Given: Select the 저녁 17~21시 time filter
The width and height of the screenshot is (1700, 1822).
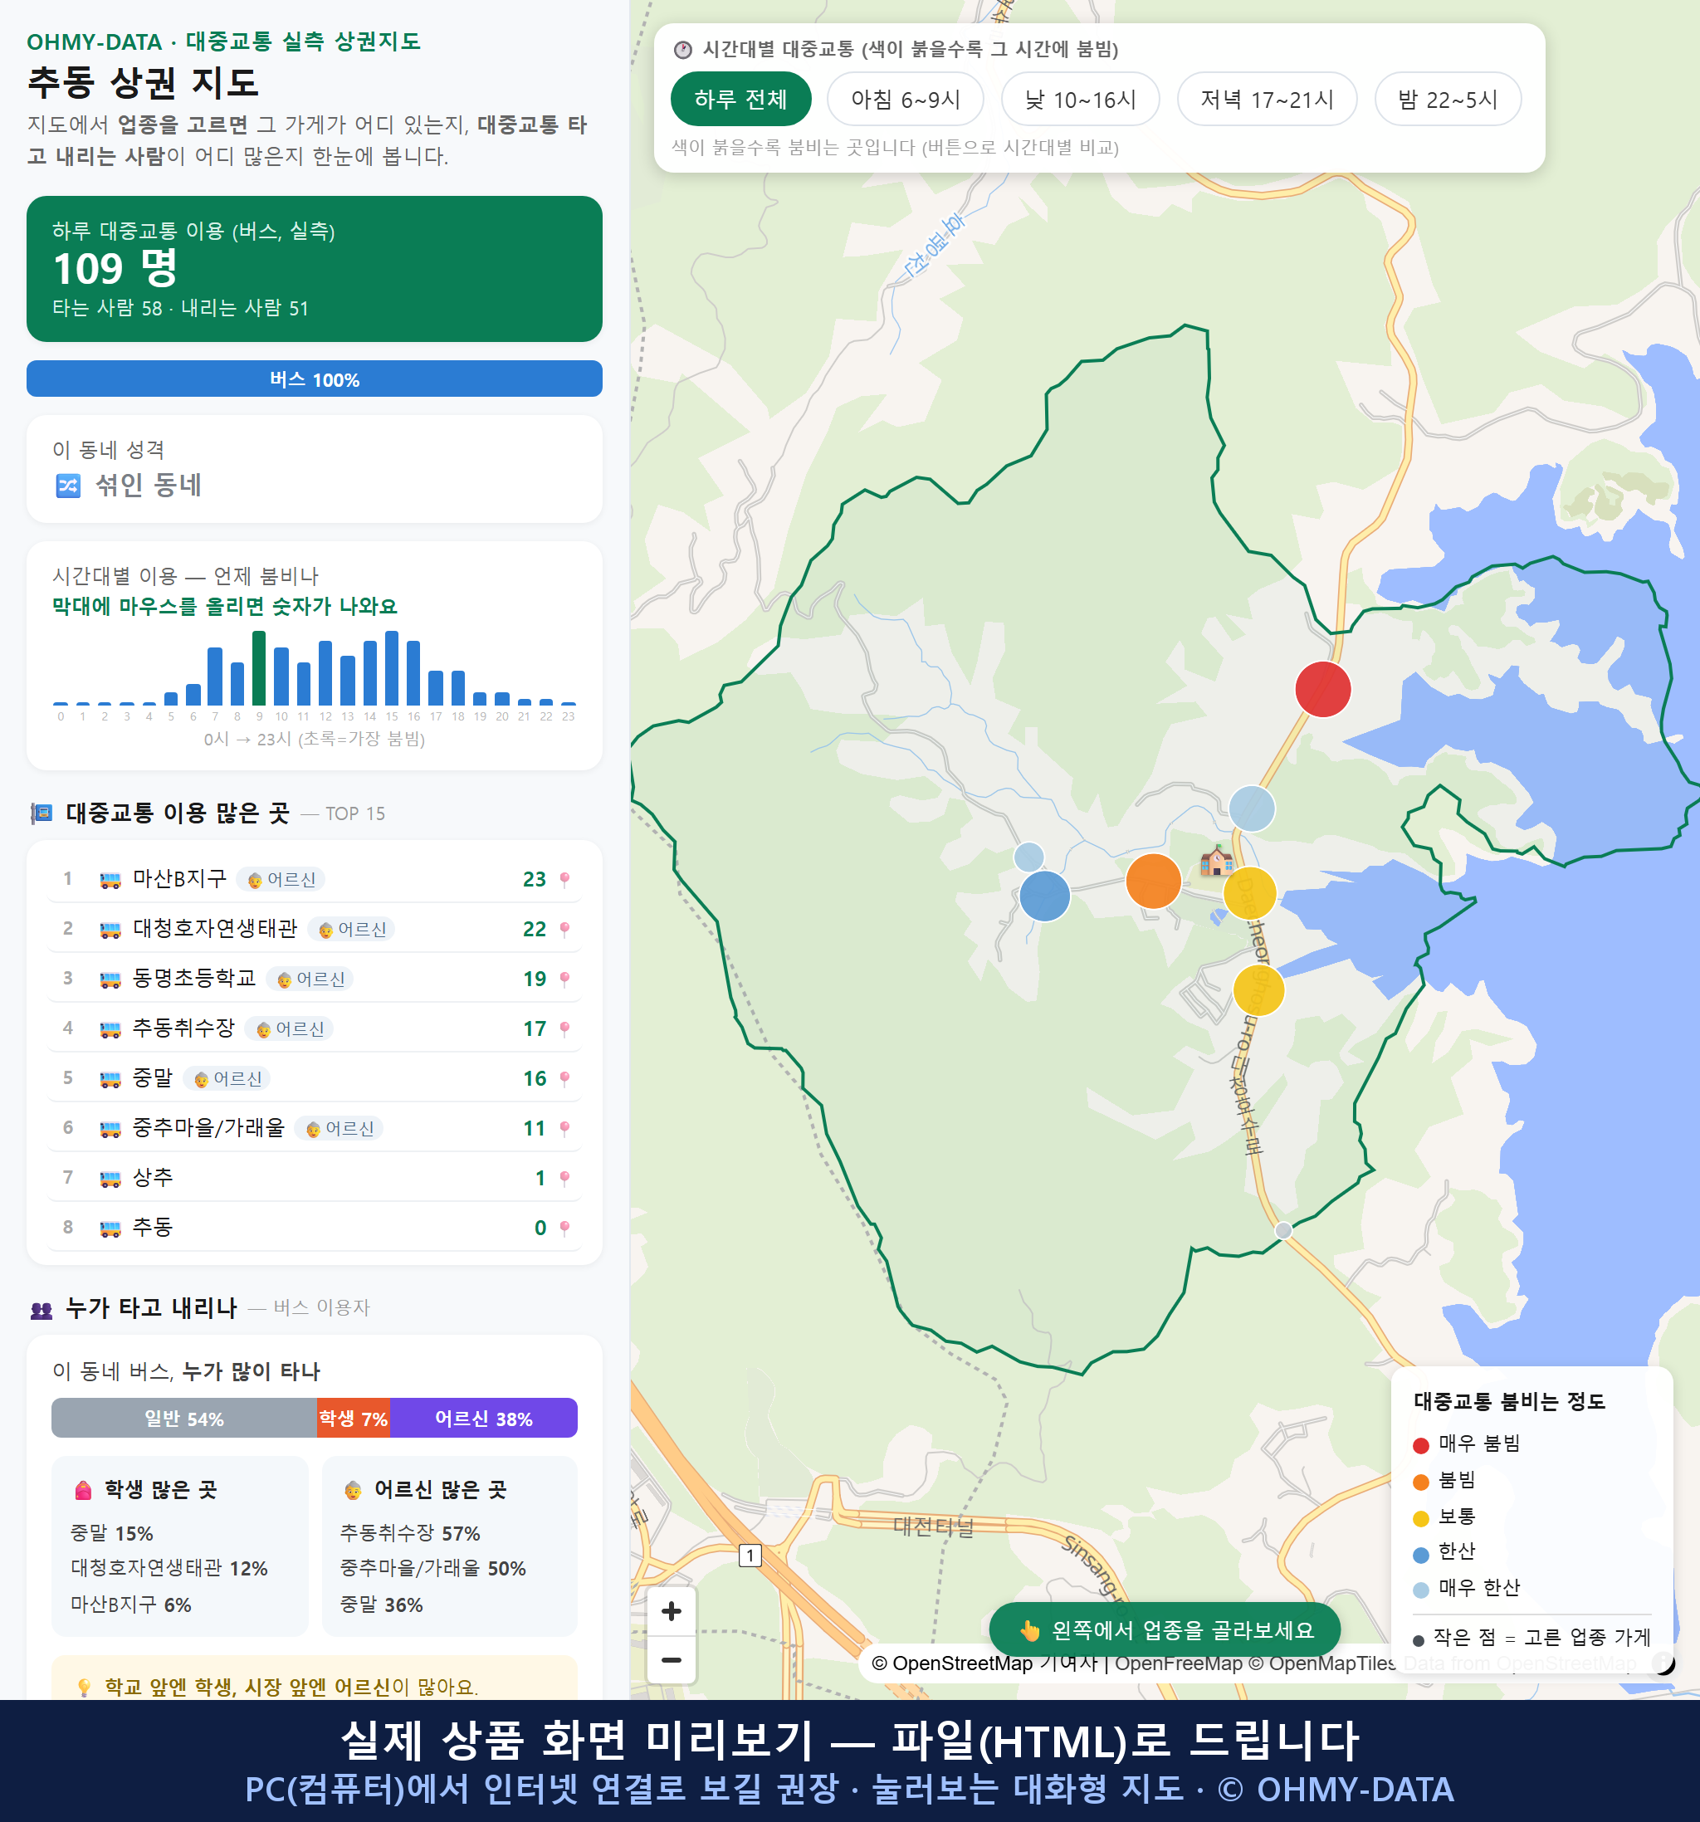Looking at the screenshot, I should [1267, 99].
